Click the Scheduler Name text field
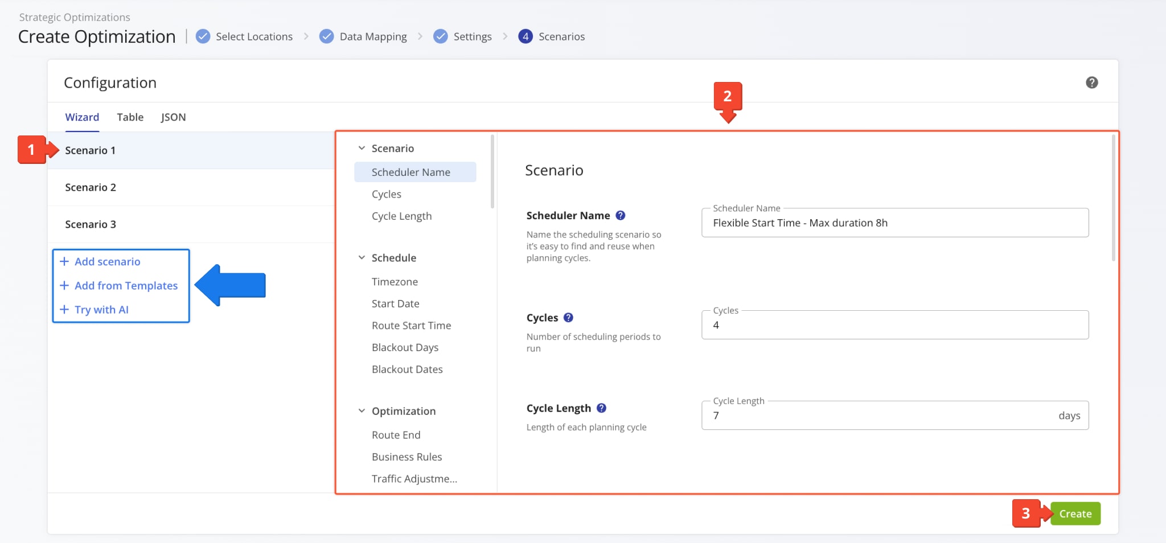This screenshot has width=1166, height=543. (x=894, y=223)
